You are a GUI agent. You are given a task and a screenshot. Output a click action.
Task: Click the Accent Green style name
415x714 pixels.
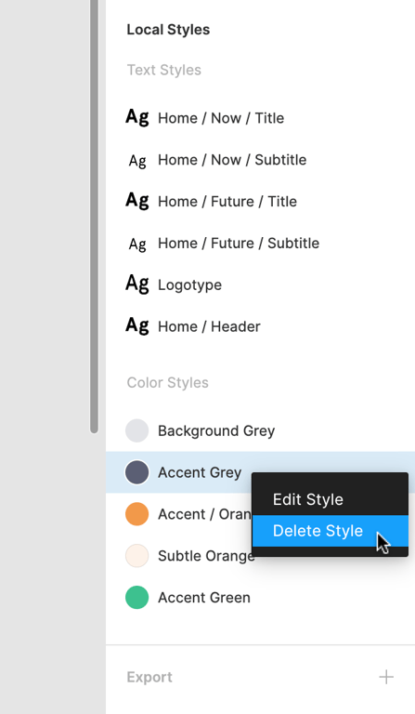[204, 598]
